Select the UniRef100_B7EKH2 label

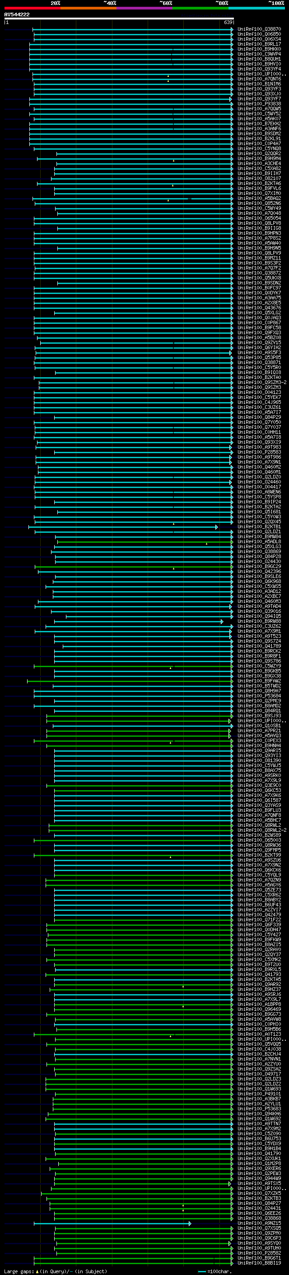point(259,124)
